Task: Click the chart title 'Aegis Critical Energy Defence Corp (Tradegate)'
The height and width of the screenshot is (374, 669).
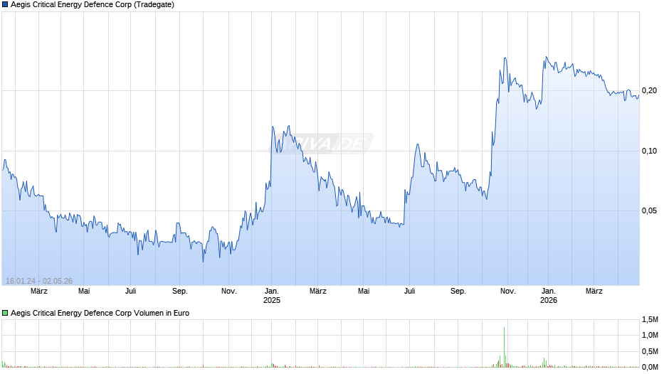Action: coord(93,5)
